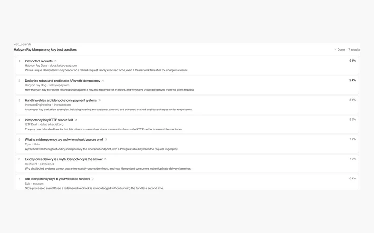Viewport: 374px width, 233px height.
Task: Click the 76% relevance score
Action: (x=352, y=139)
